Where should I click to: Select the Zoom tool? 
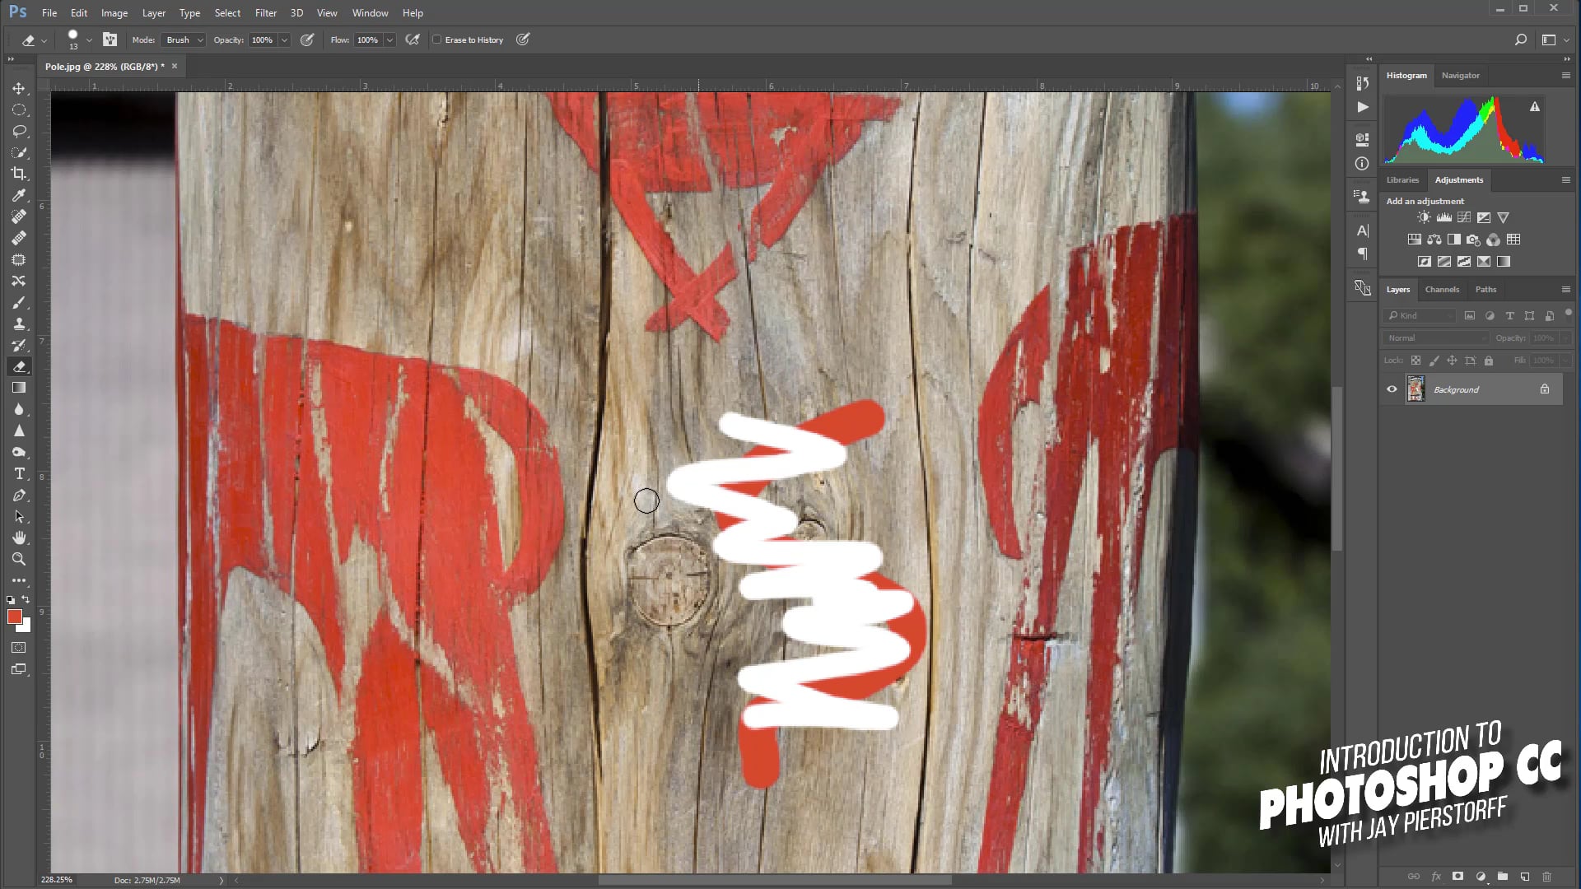(19, 559)
